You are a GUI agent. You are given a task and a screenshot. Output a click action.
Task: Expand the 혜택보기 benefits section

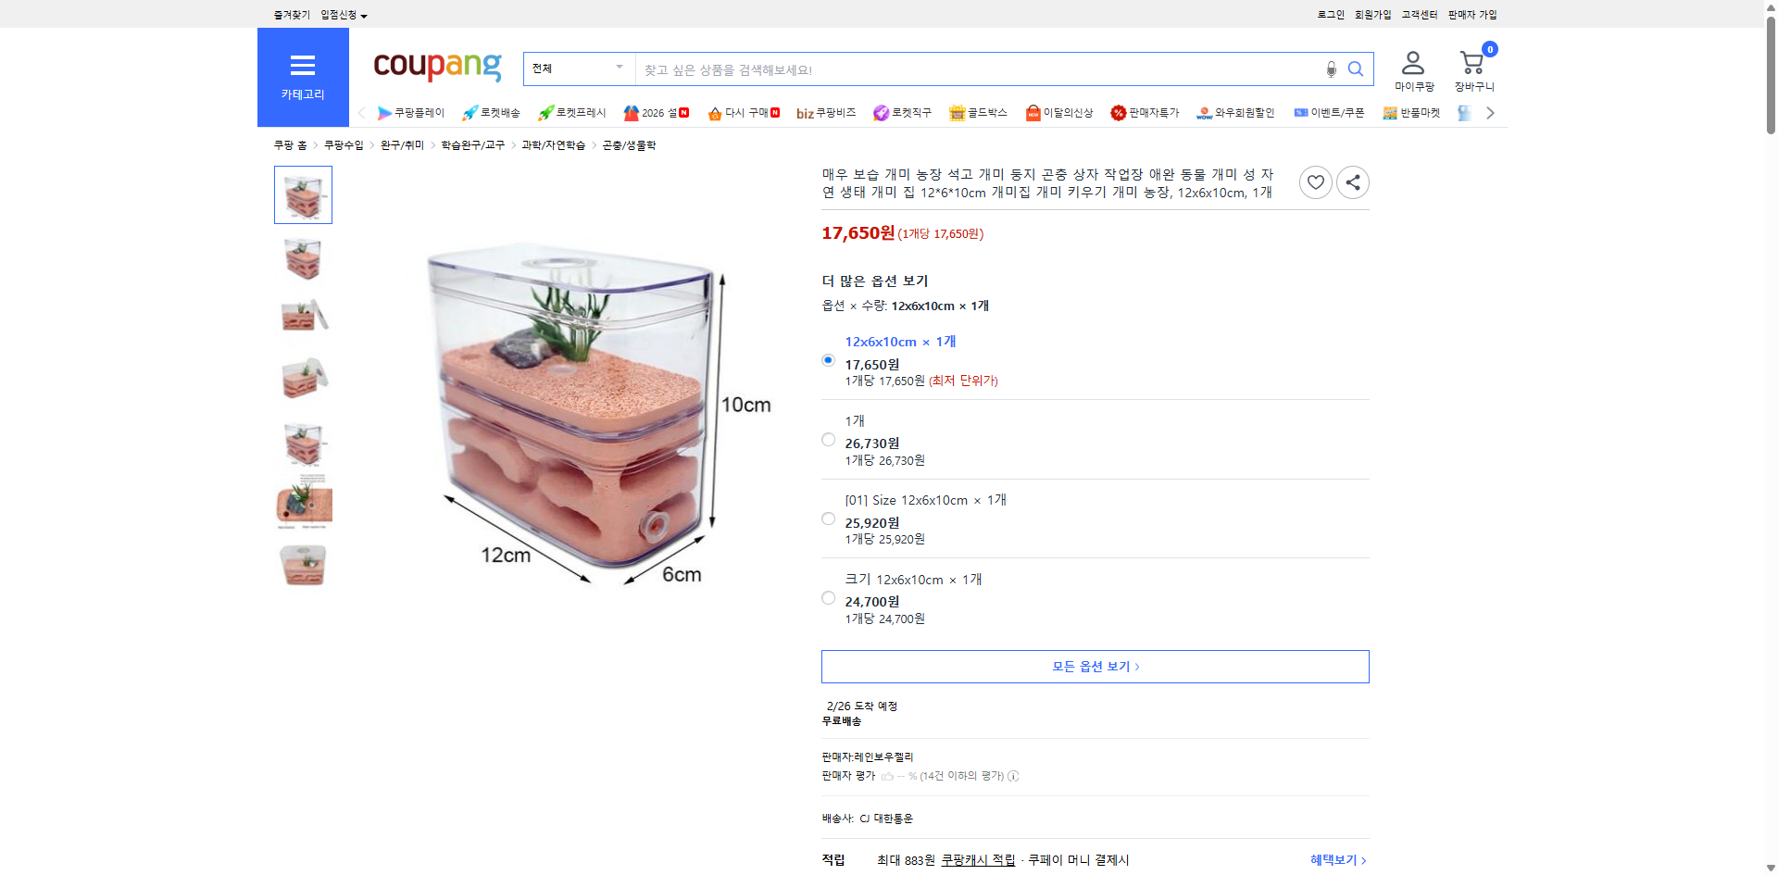coord(1334,859)
